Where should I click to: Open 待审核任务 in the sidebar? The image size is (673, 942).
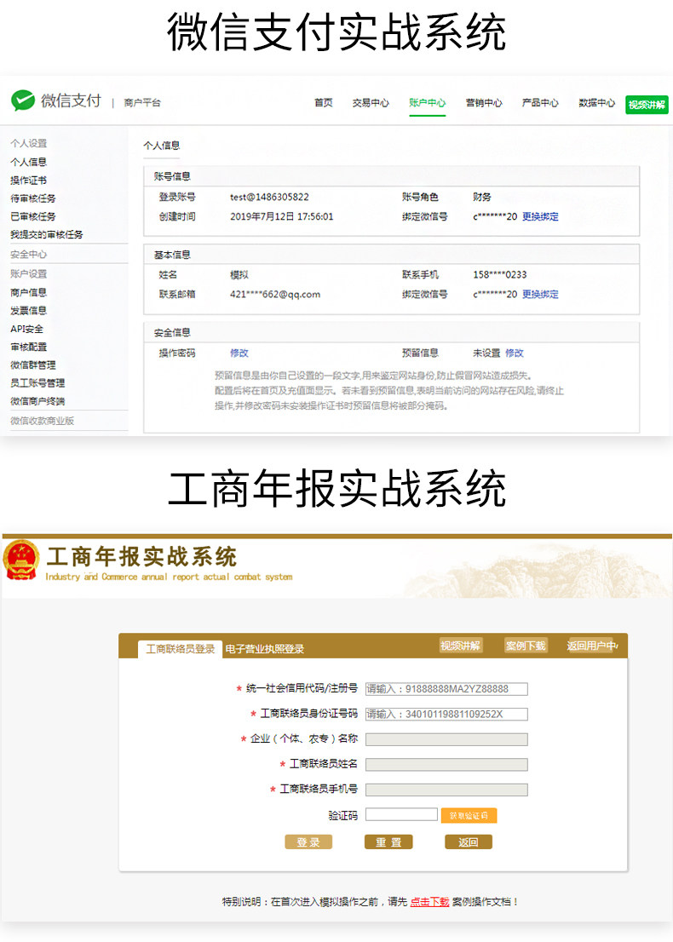click(x=33, y=198)
